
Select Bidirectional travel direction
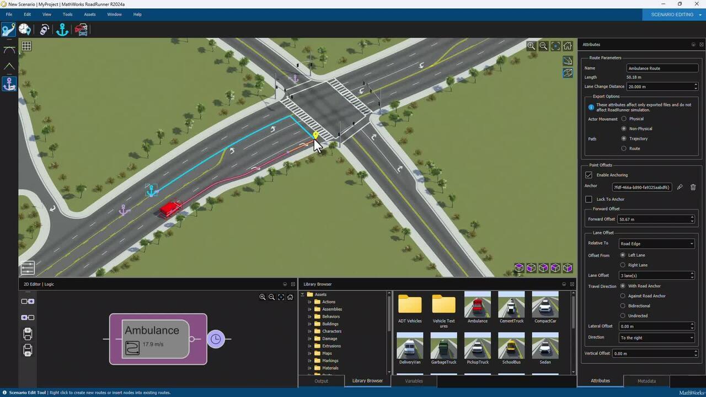(623, 305)
